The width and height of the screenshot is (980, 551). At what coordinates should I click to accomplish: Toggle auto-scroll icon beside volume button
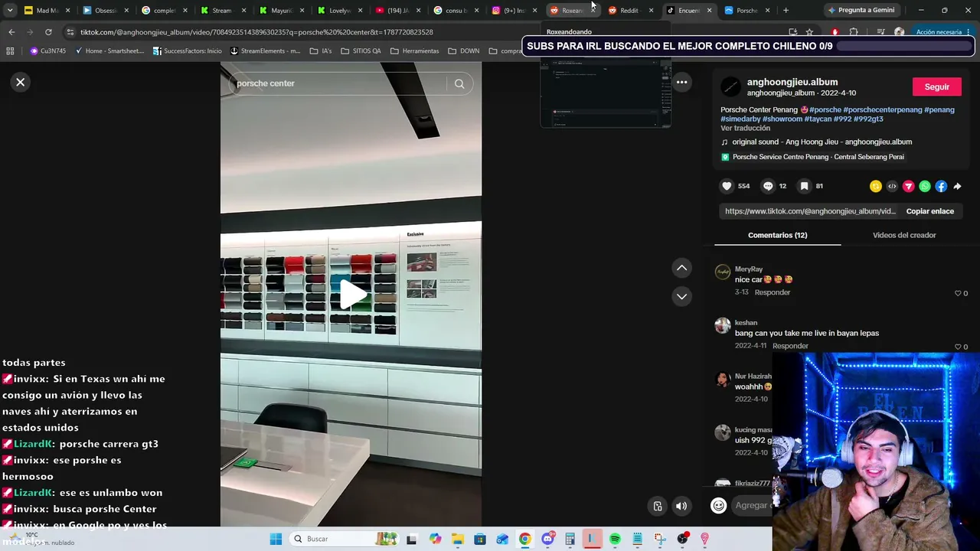pos(657,506)
